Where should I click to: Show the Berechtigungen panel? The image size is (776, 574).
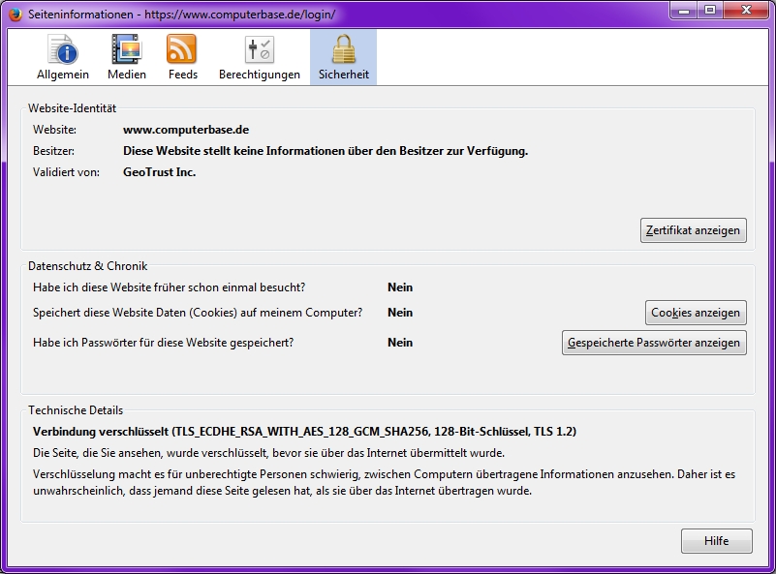(260, 57)
